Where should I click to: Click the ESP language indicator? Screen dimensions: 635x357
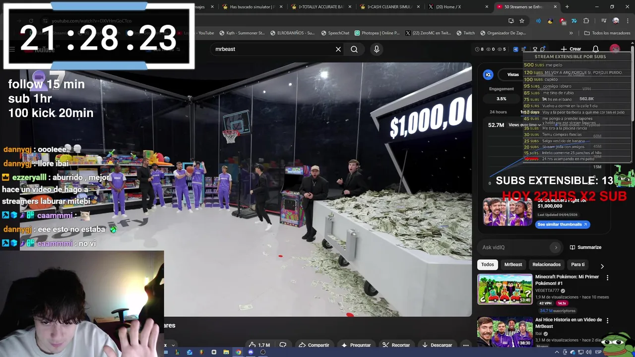tap(598, 352)
